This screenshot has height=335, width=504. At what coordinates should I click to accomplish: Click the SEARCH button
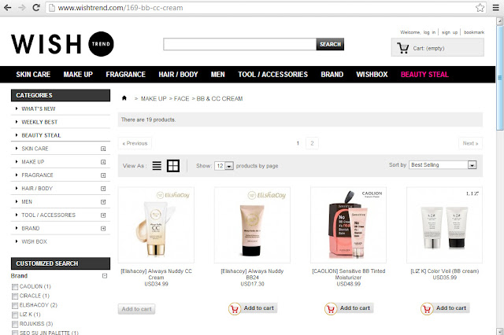pyautogui.click(x=330, y=44)
